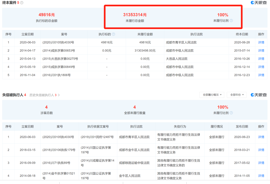
Task: Click help icon next to 执行标的 column header
Action: 113,34
